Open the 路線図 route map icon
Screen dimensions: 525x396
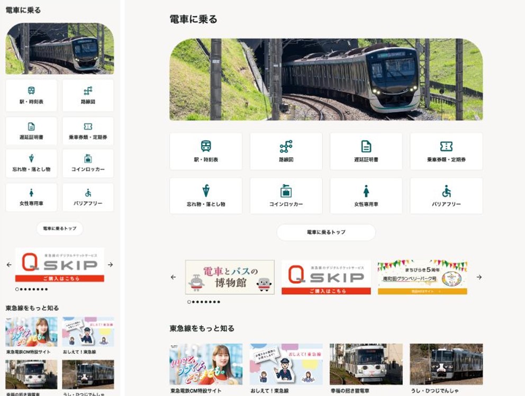(286, 151)
